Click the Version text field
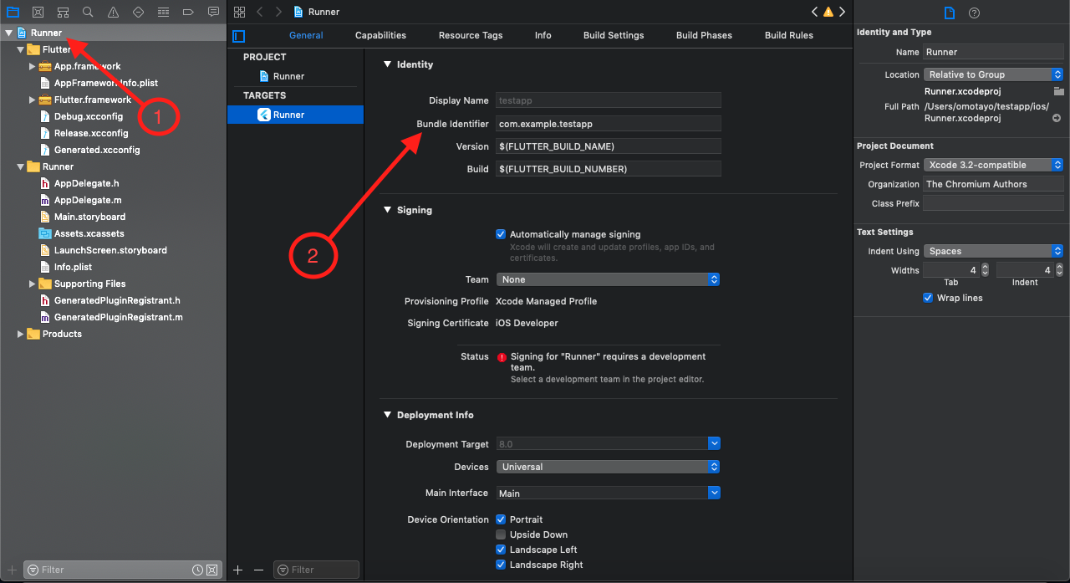1070x583 pixels. (609, 146)
